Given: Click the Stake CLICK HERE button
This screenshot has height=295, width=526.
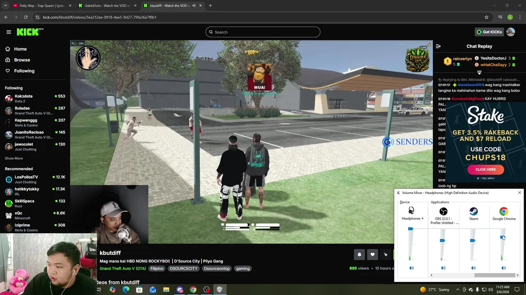Looking at the screenshot, I should point(485,169).
